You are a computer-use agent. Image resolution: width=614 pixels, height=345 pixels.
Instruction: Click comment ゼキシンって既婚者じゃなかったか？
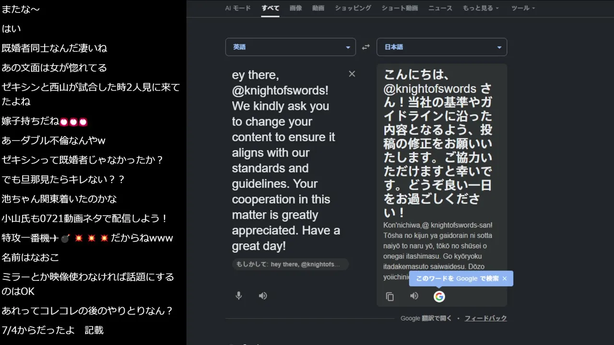pos(83,160)
